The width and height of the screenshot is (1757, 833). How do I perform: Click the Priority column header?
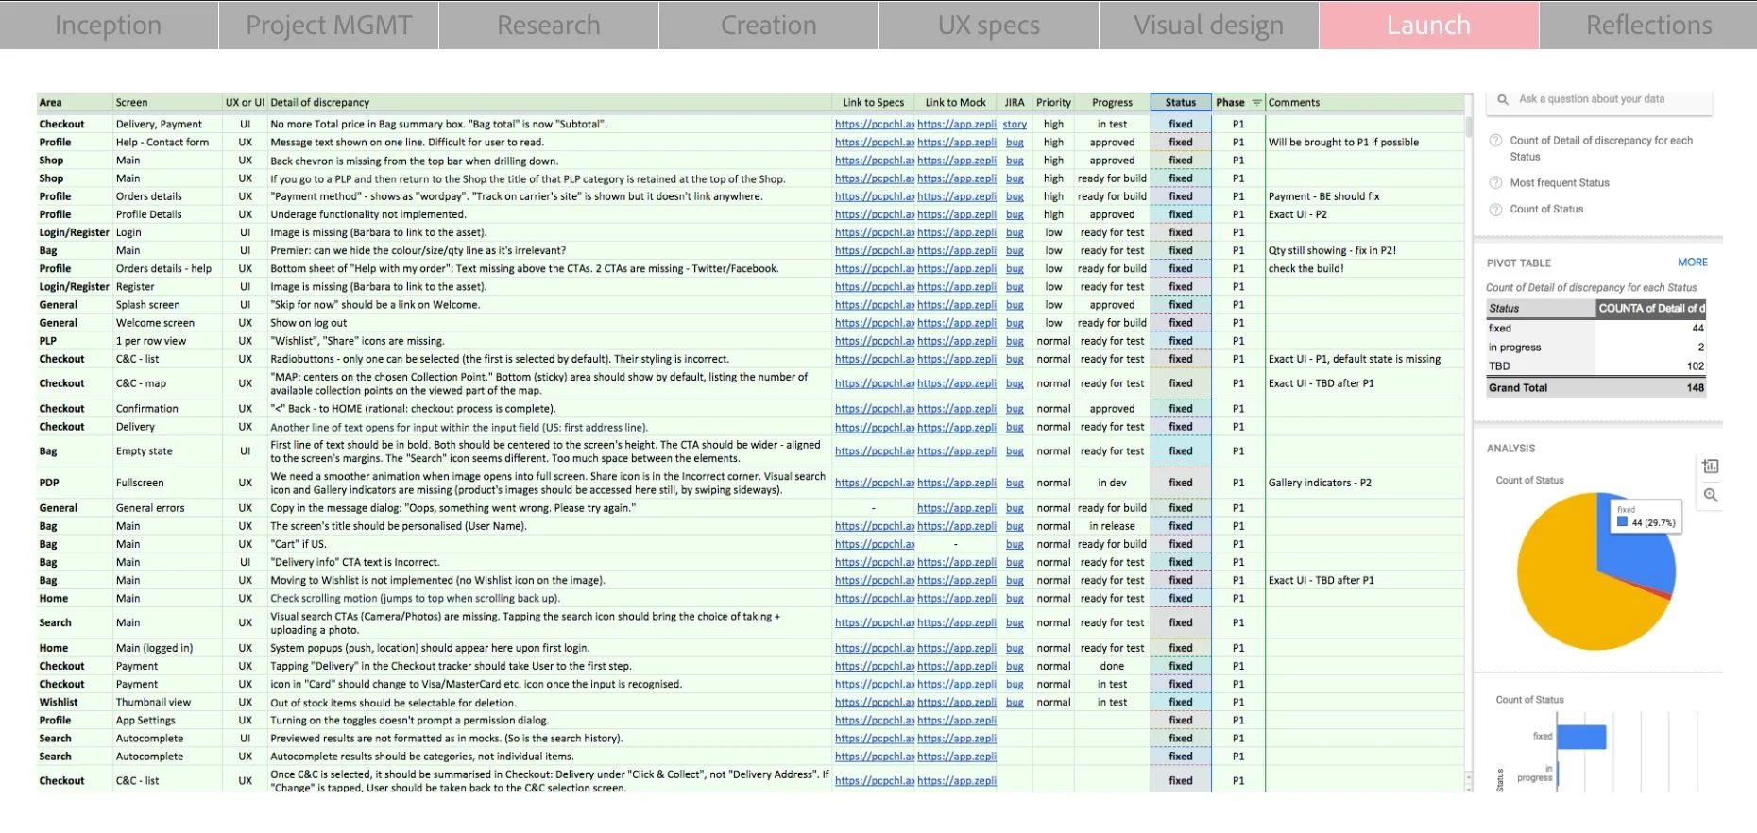point(1053,103)
